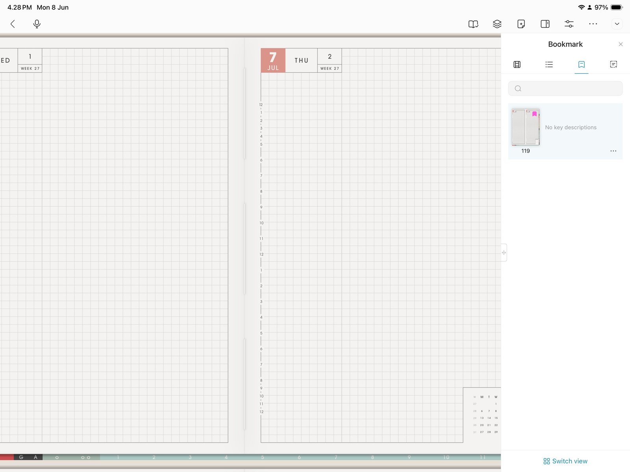630x472 pixels.
Task: Click Switch view at panel bottom
Action: (565, 461)
